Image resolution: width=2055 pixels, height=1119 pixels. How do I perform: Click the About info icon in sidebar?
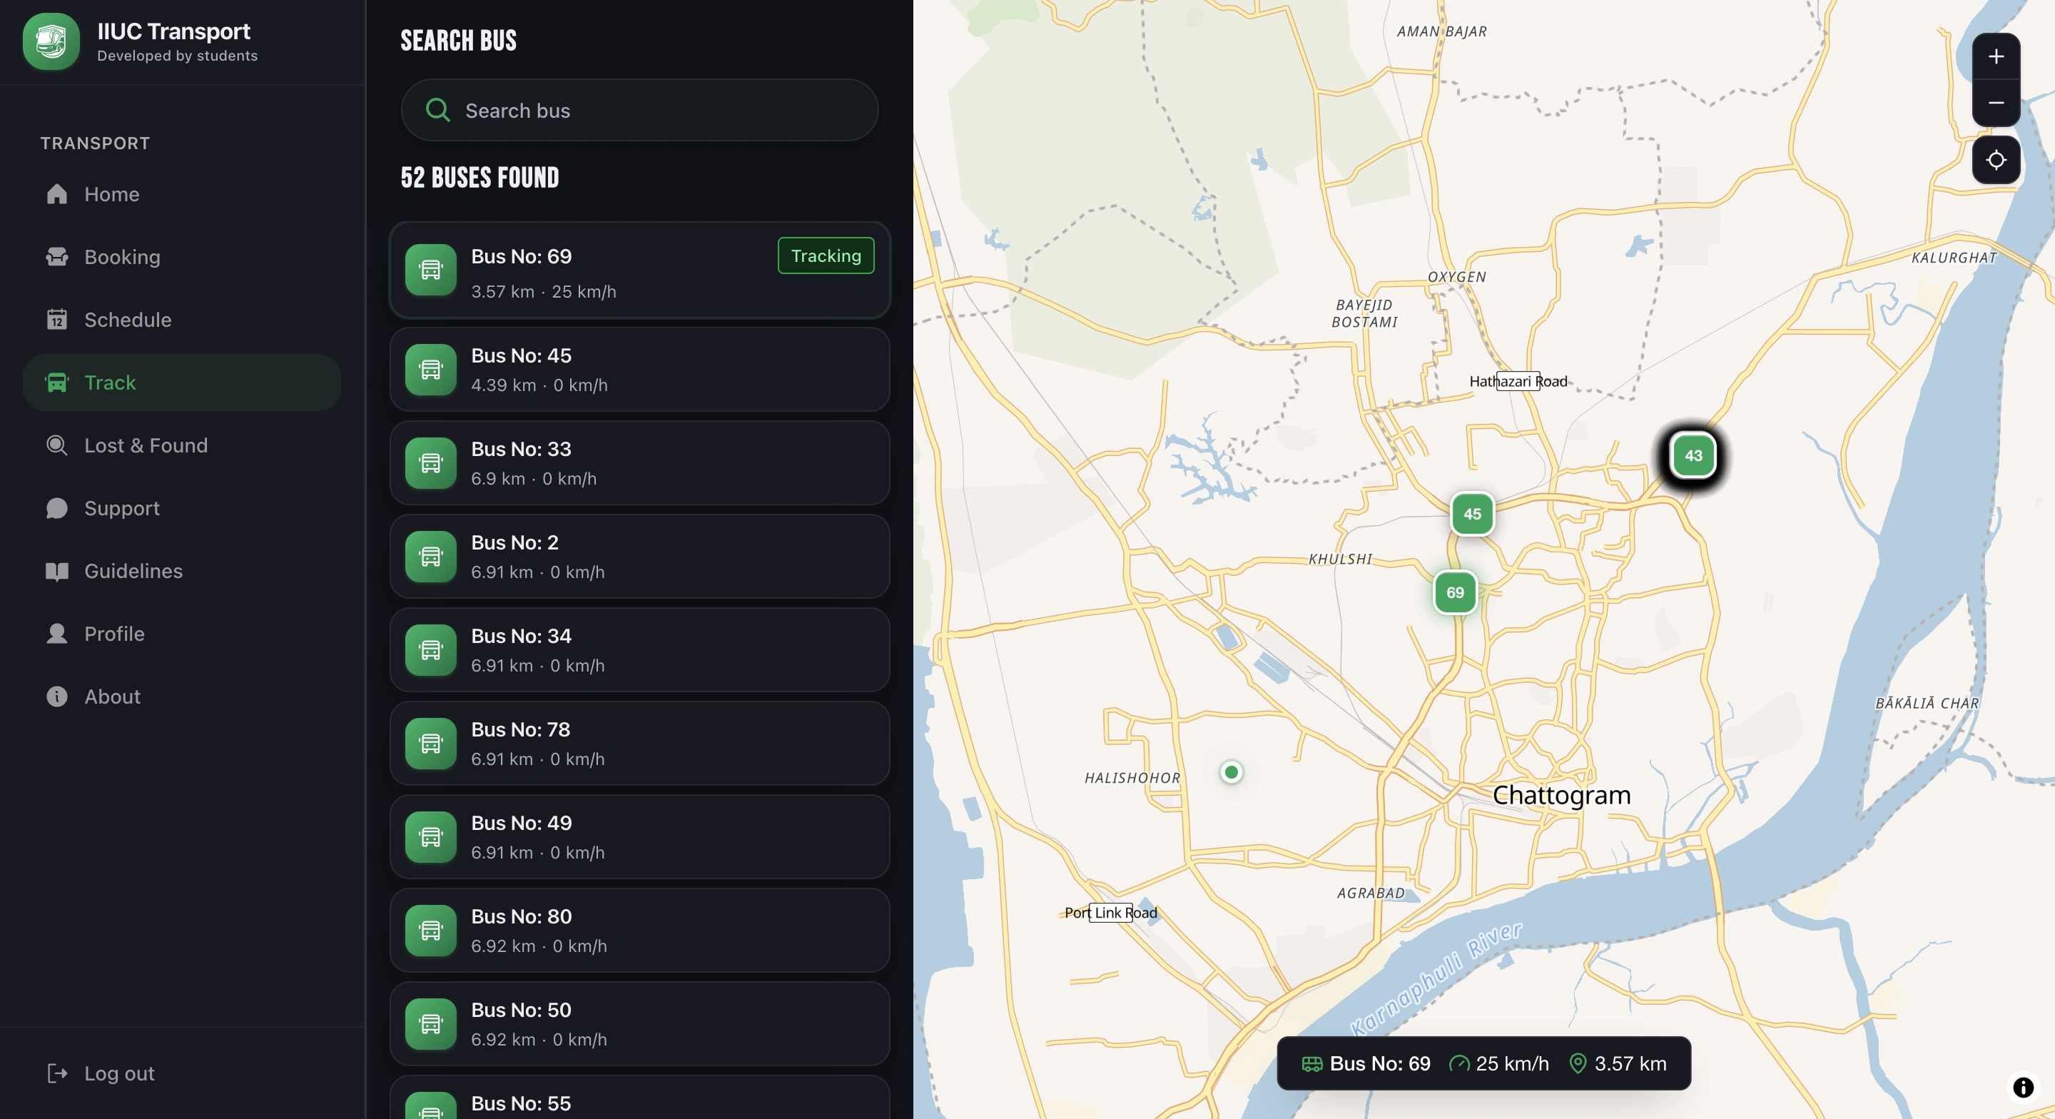[x=56, y=697]
